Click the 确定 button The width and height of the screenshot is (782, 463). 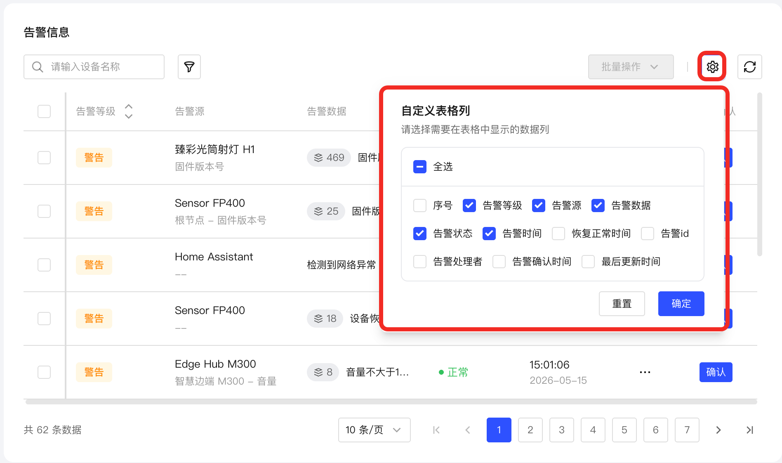click(681, 304)
